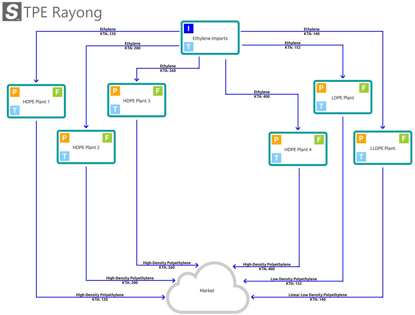Select Low Density Polyethylene KTA: 152 label

(x=294, y=281)
